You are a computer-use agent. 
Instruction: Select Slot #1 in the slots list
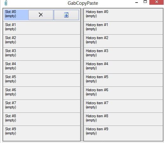point(41,28)
